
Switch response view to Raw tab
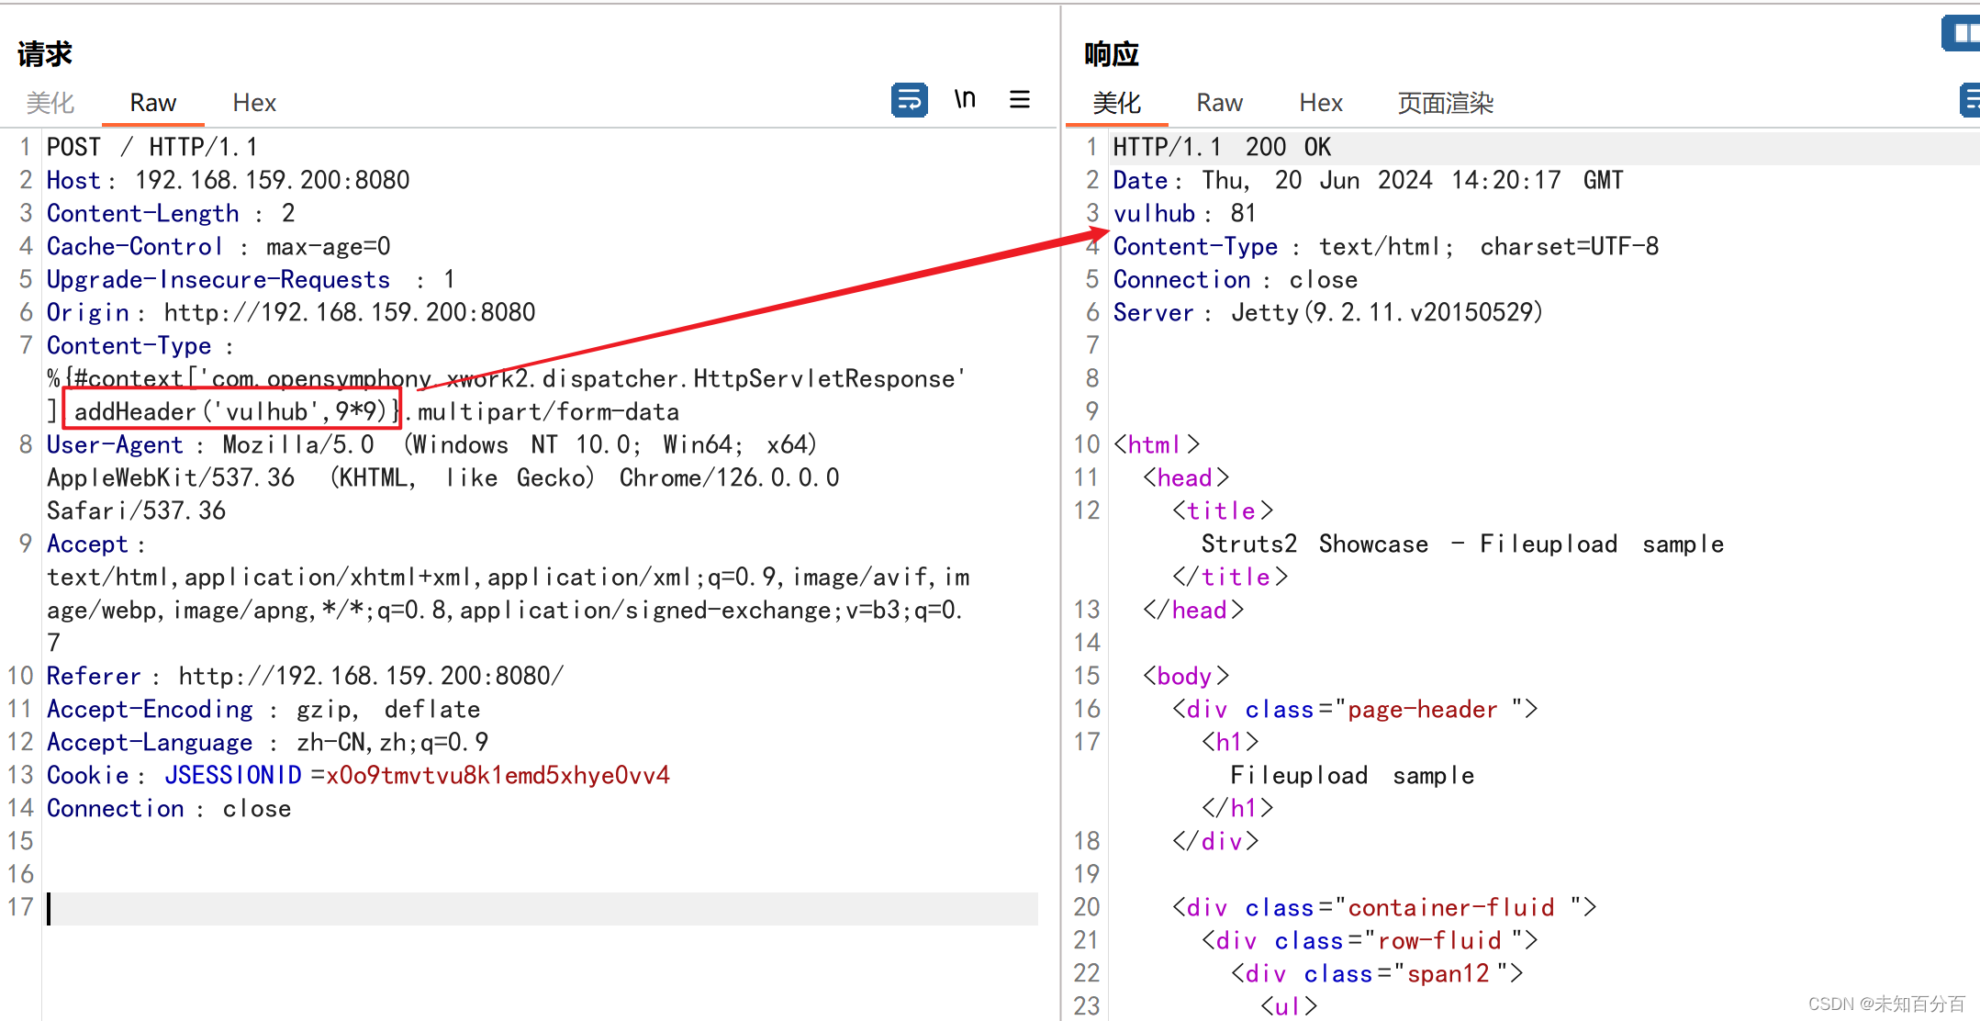point(1219,103)
